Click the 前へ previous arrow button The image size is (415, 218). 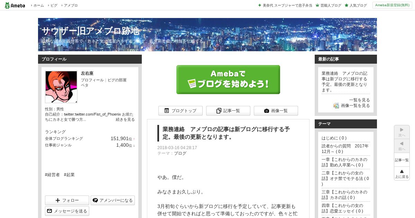pyautogui.click(x=402, y=146)
